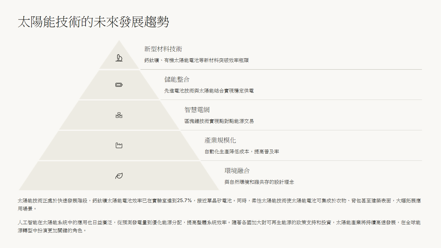
Task: Select the 智慧電網 heading
Action: 197,110
